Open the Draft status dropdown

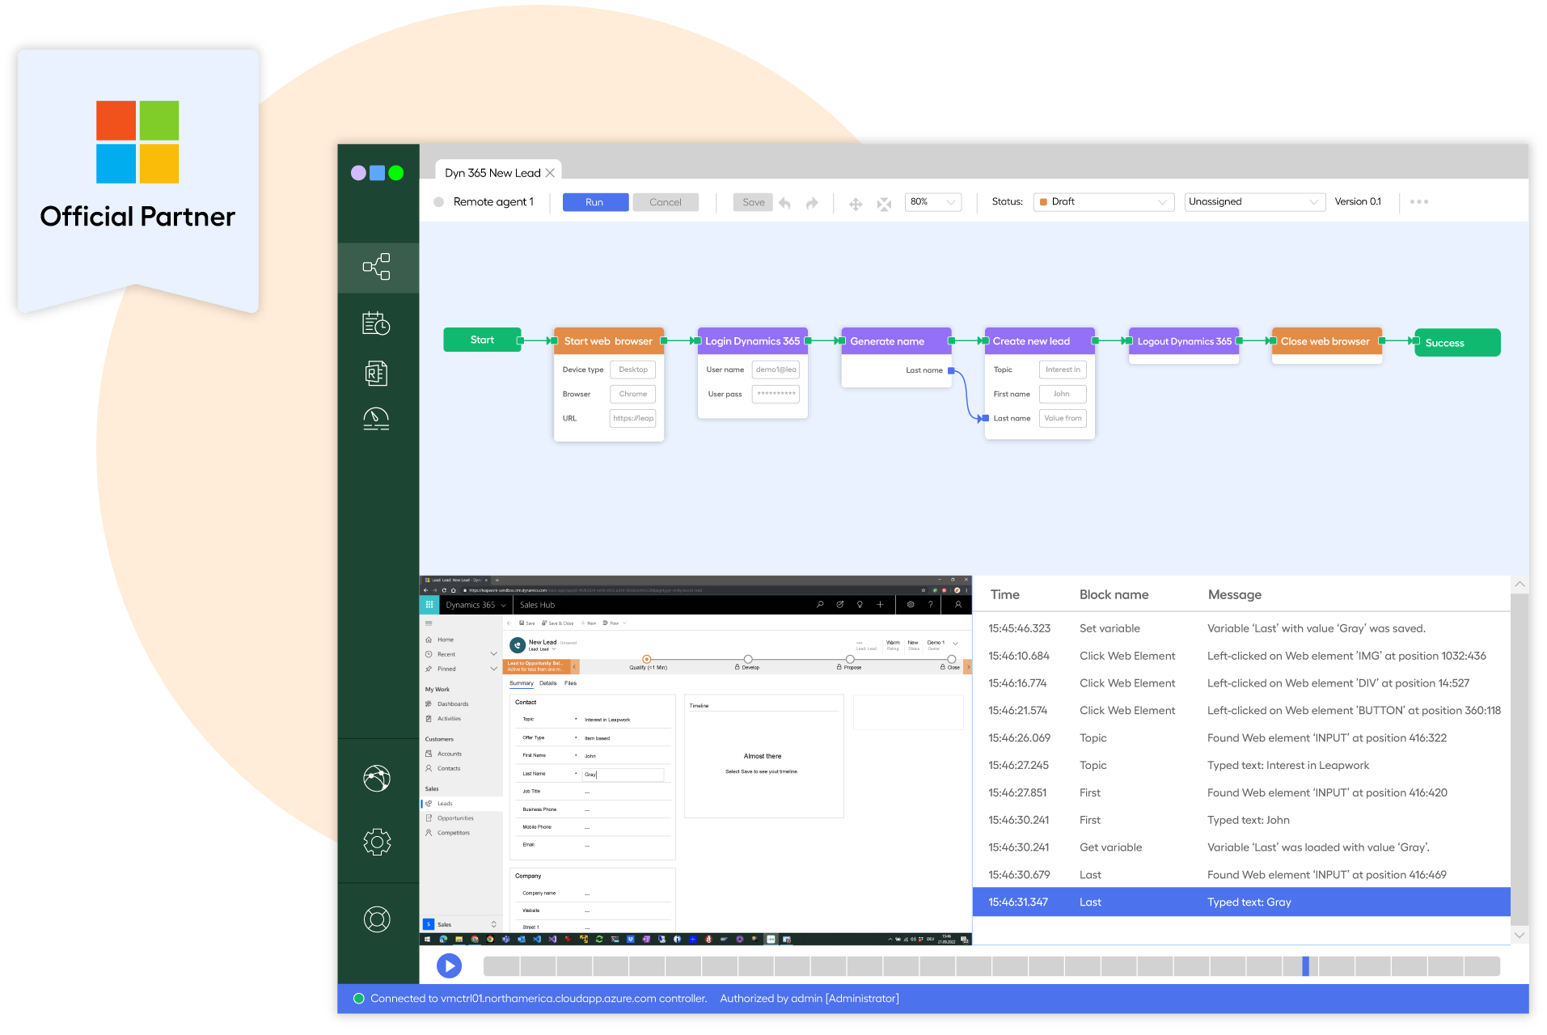[1104, 202]
